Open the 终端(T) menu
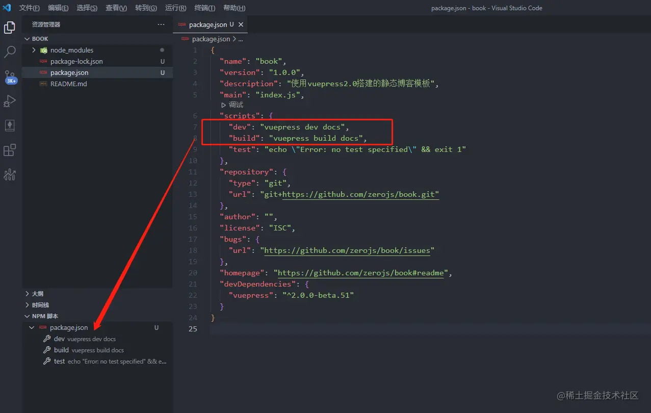The height and width of the screenshot is (413, 651). [x=205, y=8]
